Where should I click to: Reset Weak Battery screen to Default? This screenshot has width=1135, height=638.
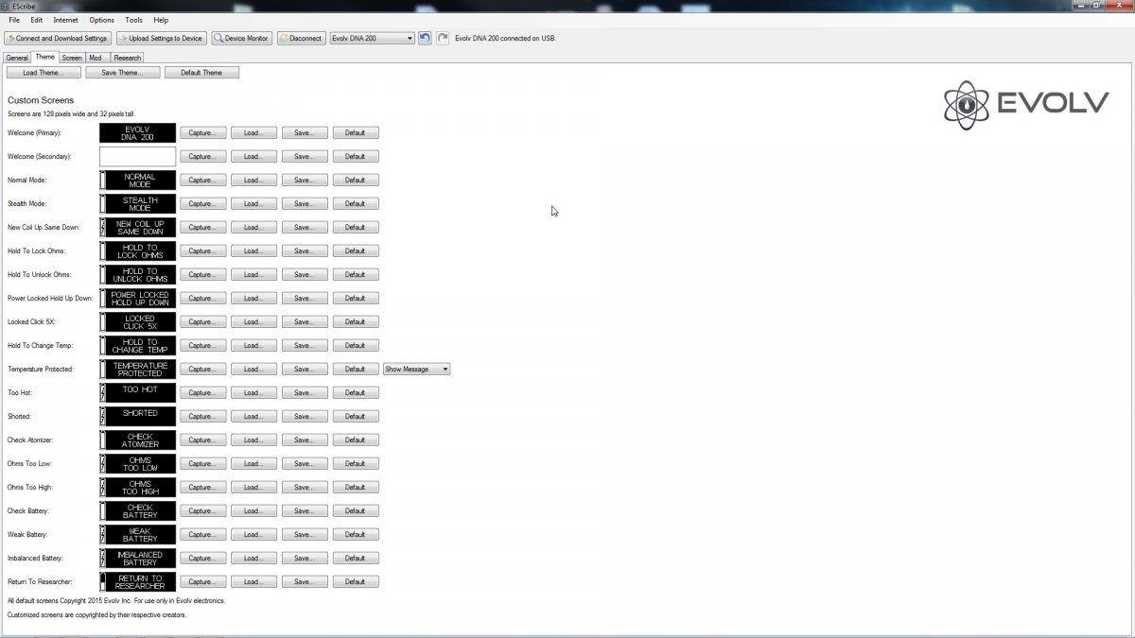355,535
